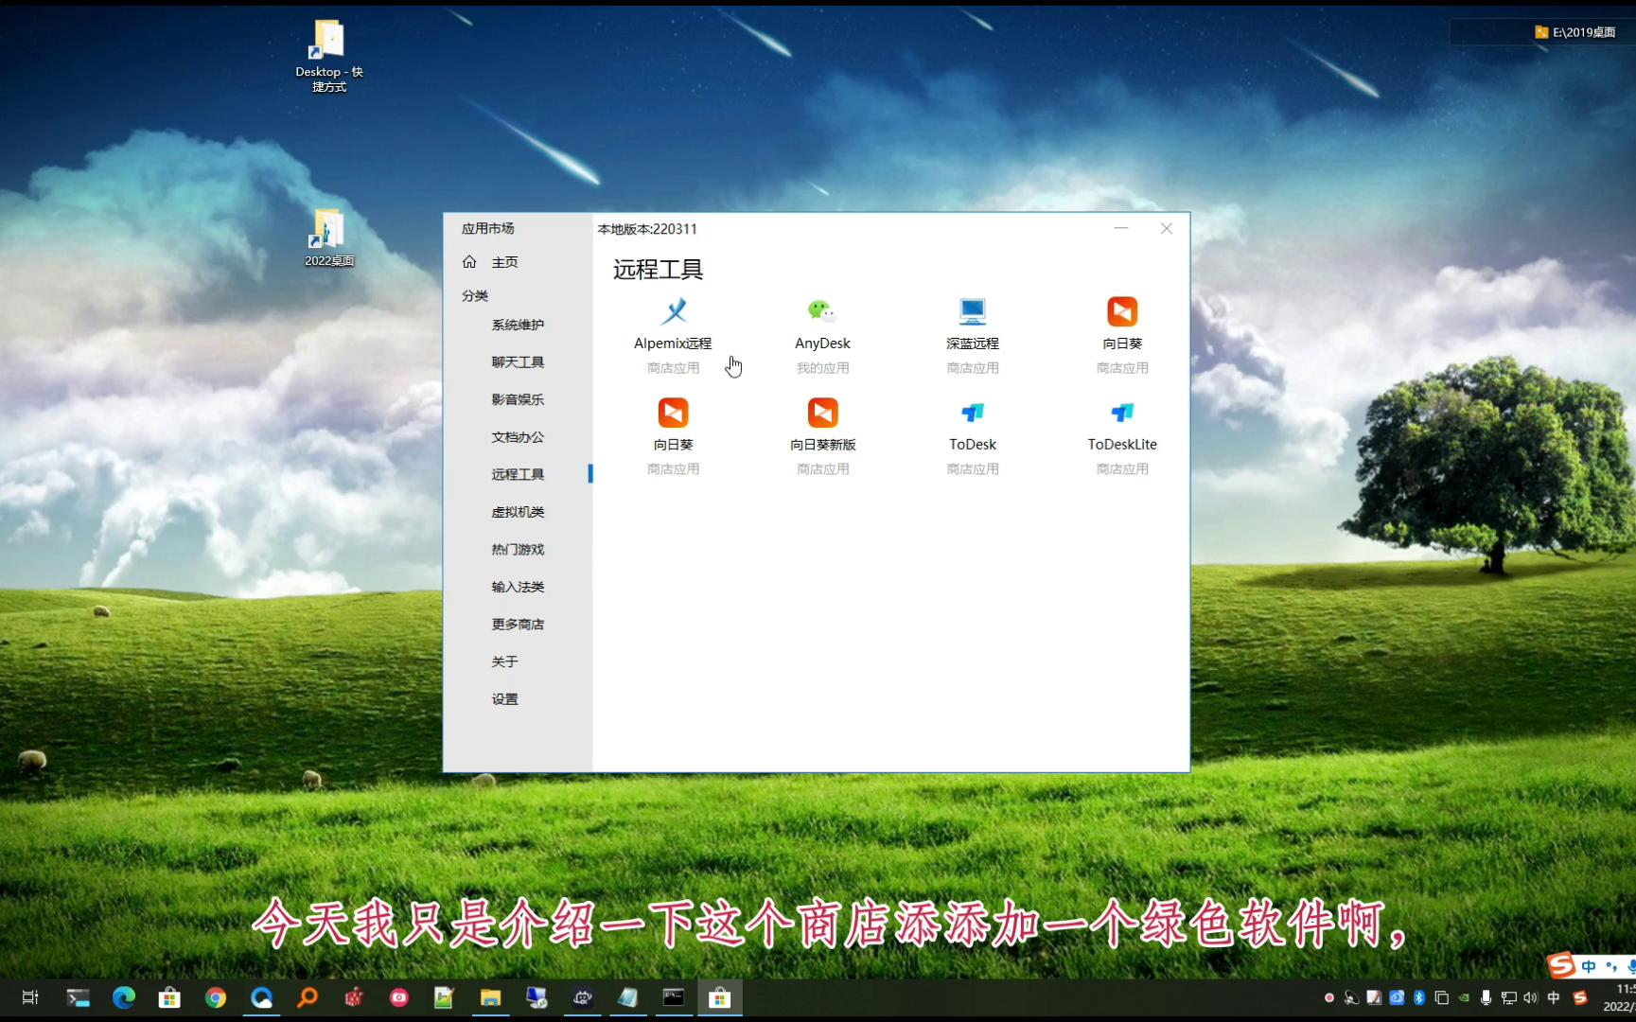Viewport: 1636px width, 1022px height.
Task: Open Task View on the taskbar
Action: (x=30, y=997)
